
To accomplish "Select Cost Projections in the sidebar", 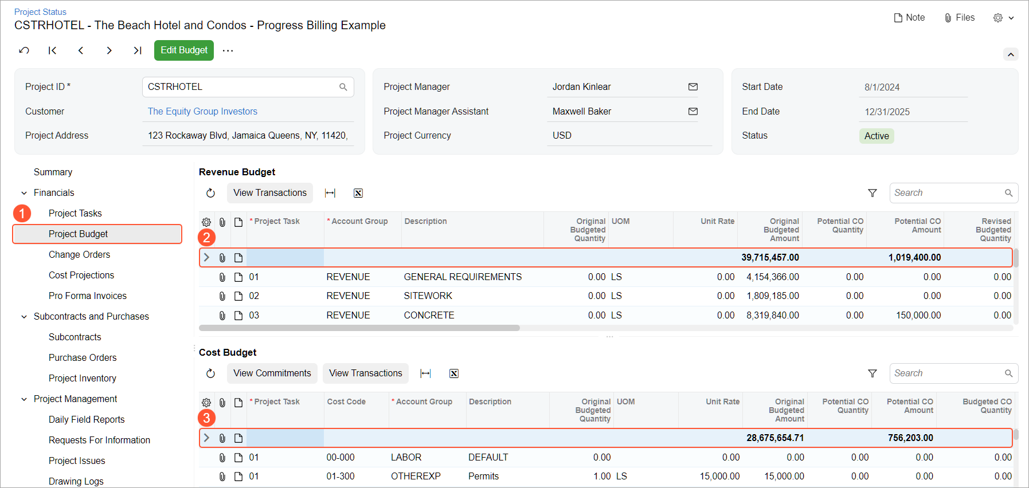I will pos(81,275).
